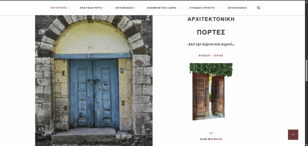Open the ΑΝΑΜΝΗΣΤΙΚΑ ΔΩΡΑ menu item
This screenshot has width=308, height=146.
[161, 8]
